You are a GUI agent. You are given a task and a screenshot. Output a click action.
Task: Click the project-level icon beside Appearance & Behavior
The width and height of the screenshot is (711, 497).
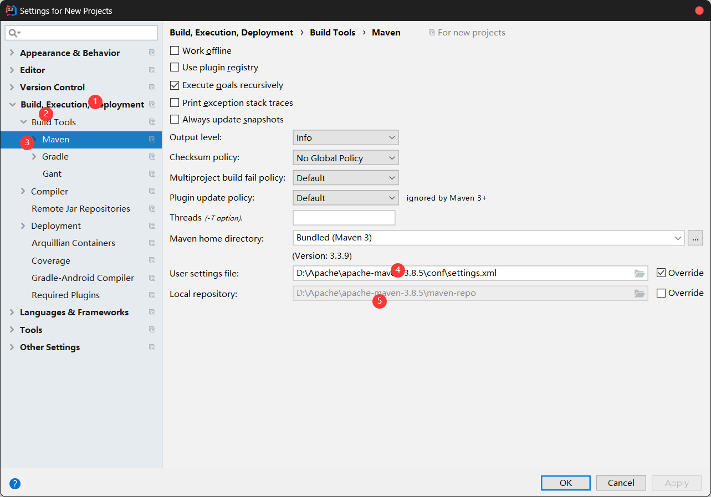152,53
